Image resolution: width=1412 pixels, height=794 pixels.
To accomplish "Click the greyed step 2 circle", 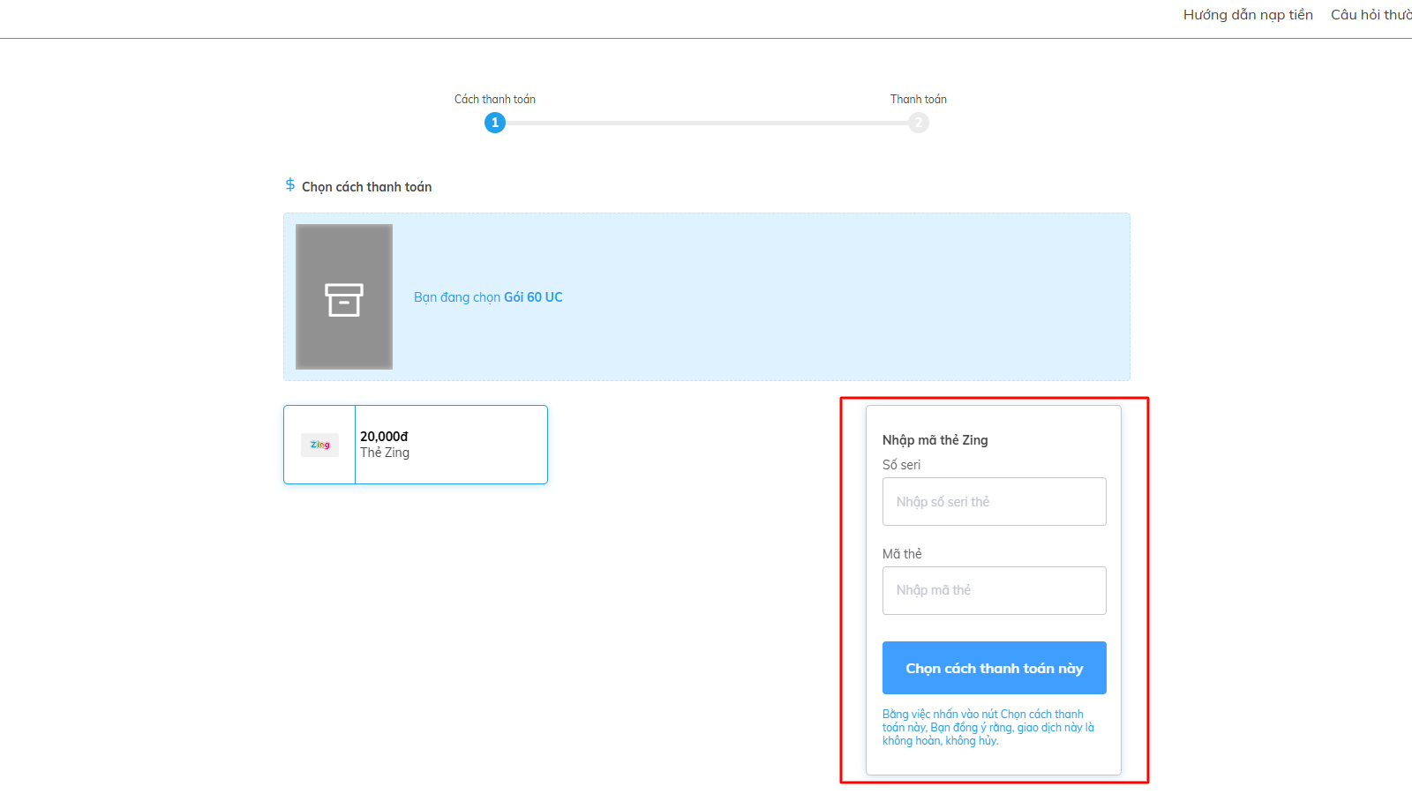I will tap(918, 123).
